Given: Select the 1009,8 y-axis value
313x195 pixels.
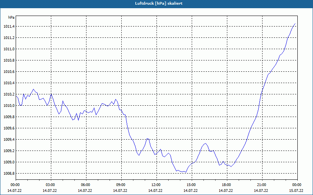Looking at the screenshot, I should [x=9, y=117].
